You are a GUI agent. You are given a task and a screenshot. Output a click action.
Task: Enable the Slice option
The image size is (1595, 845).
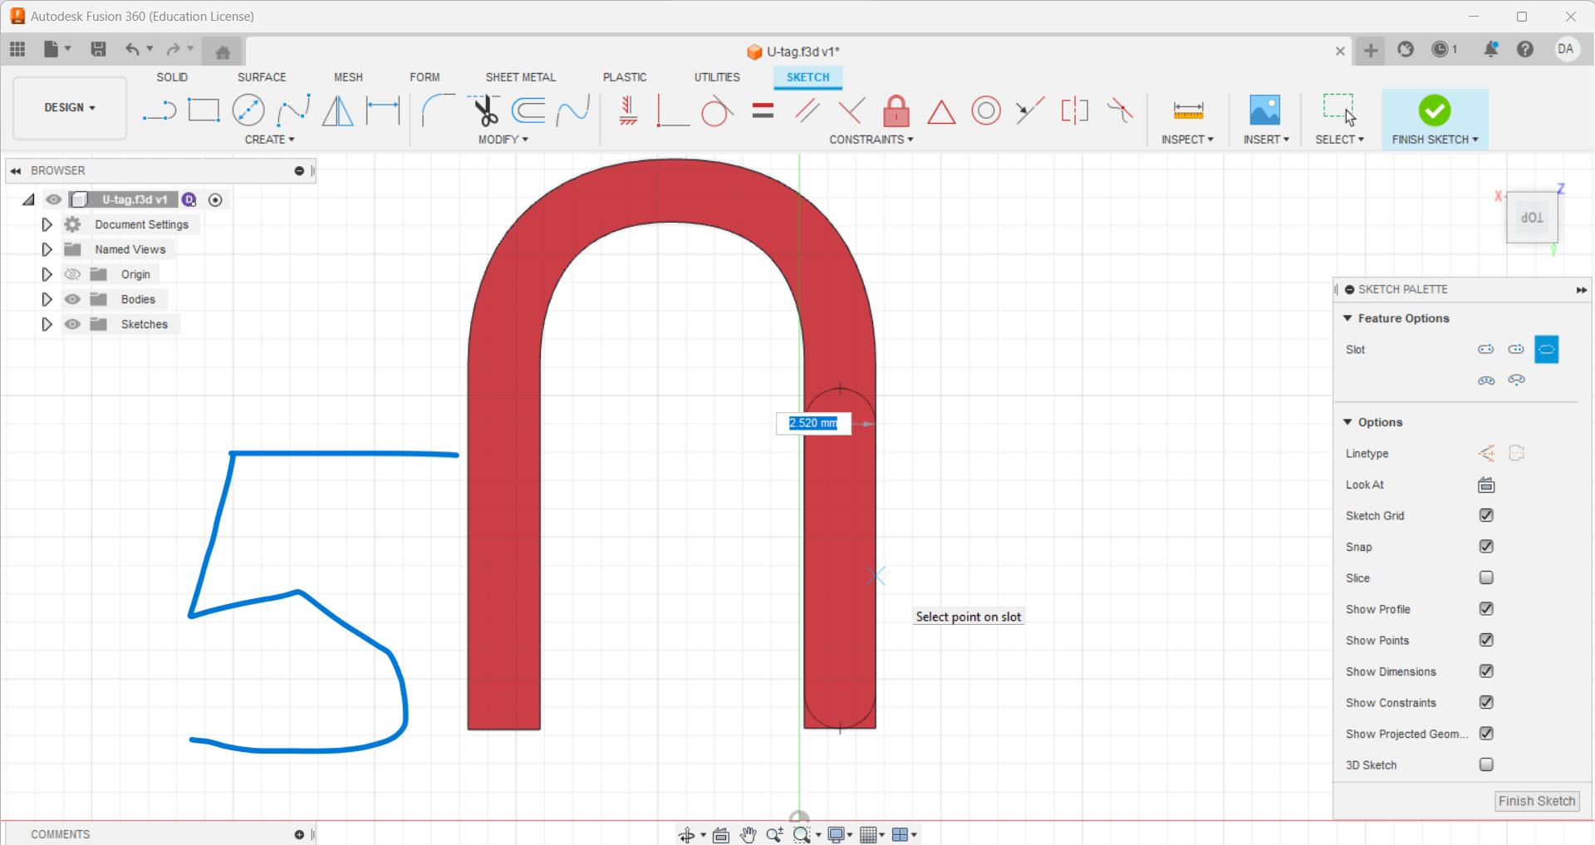tap(1486, 577)
